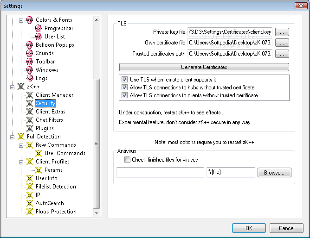
Task: Click the yellow skull icon beside IP
Action: tap(29, 195)
